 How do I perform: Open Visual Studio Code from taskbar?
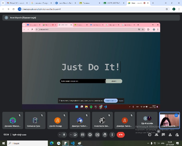point(73,143)
